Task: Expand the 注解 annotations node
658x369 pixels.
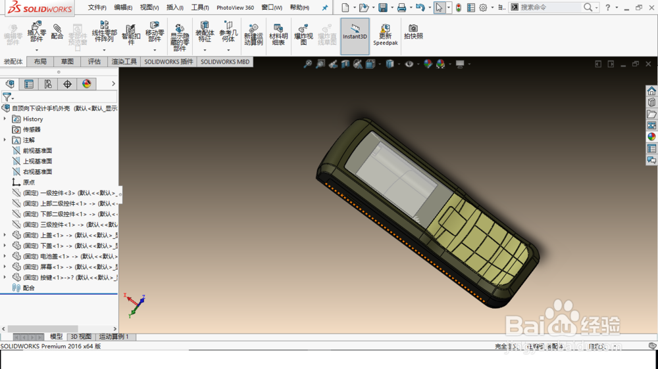Action: (5, 140)
